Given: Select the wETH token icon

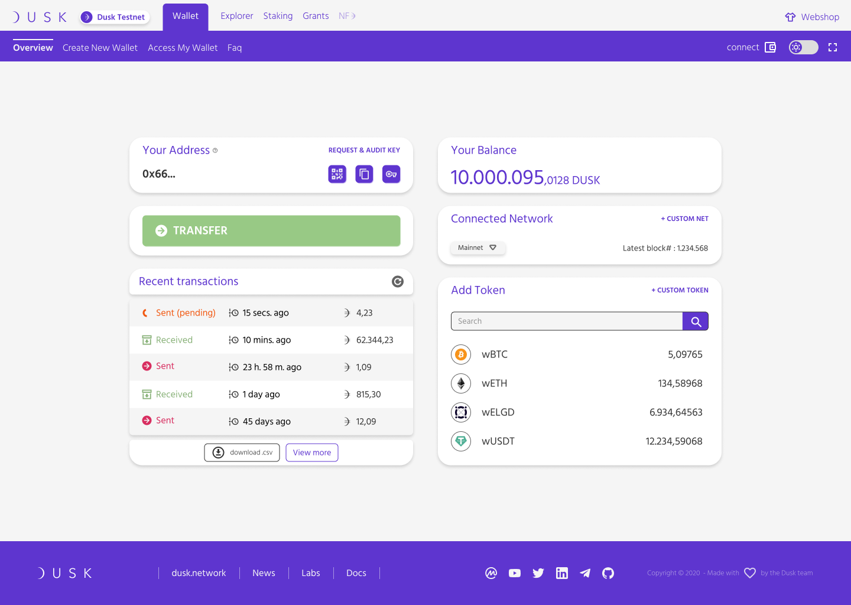Looking at the screenshot, I should tap(461, 383).
